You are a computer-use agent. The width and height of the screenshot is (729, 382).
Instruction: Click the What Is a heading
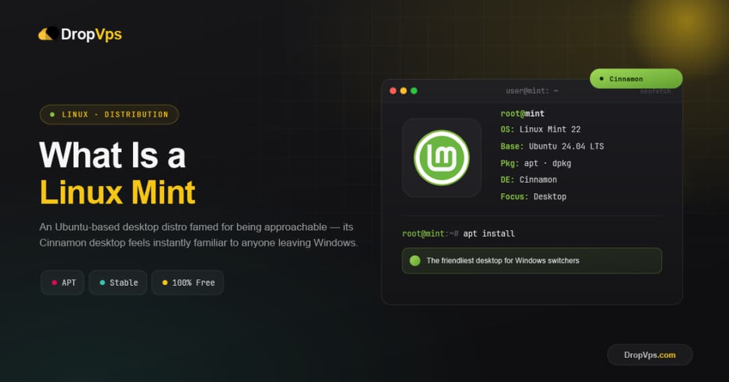(x=113, y=155)
